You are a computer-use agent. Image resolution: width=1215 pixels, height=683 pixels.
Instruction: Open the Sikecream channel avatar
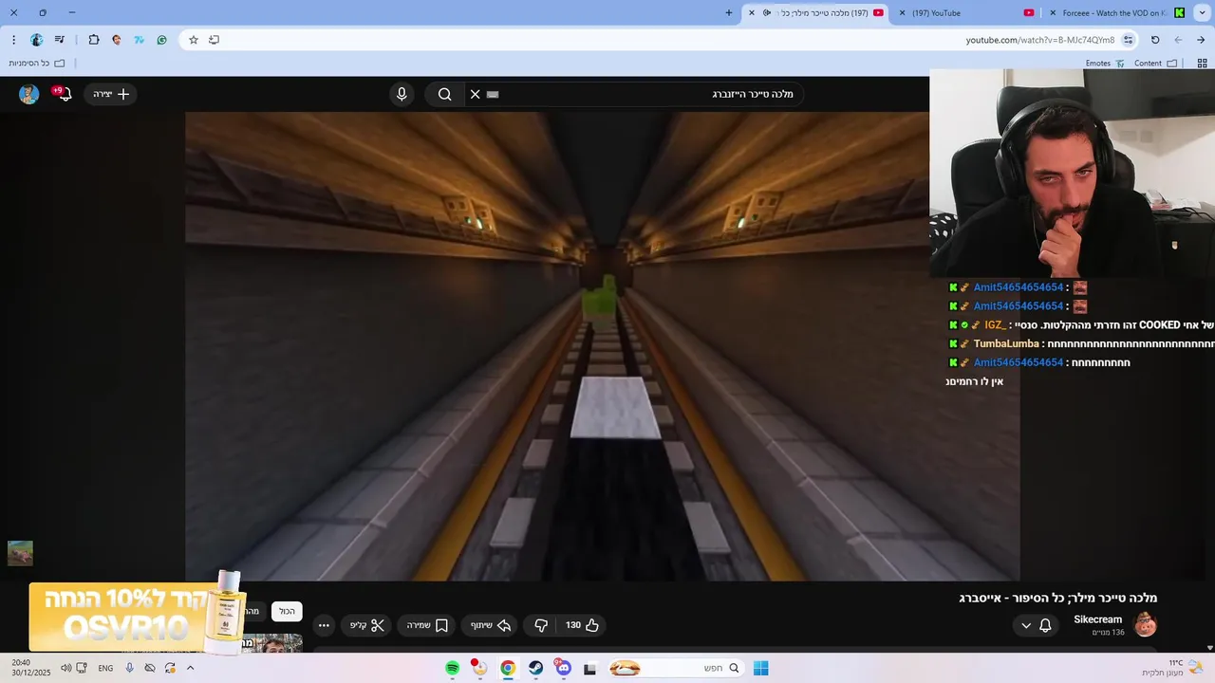click(1146, 625)
